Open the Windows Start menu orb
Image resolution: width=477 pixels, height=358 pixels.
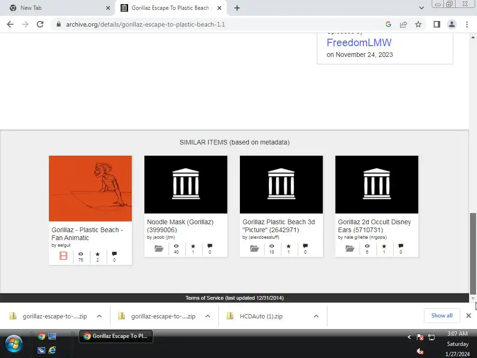tap(14, 344)
